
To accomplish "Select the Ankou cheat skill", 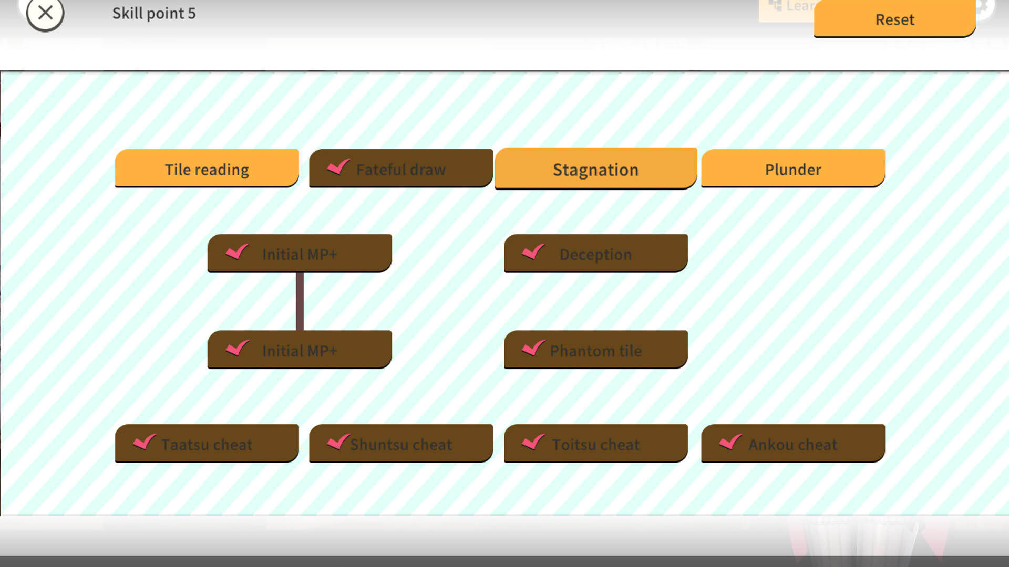I will [x=793, y=444].
